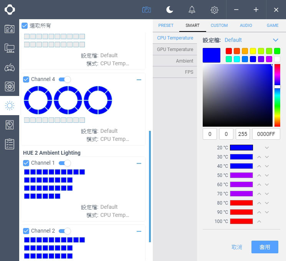Toggle the 選取所有 select-all checkbox

[x=25, y=26]
